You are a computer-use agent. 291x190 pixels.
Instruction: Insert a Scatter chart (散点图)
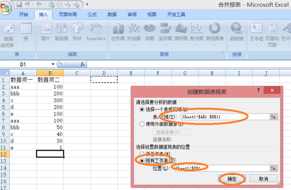(197, 34)
